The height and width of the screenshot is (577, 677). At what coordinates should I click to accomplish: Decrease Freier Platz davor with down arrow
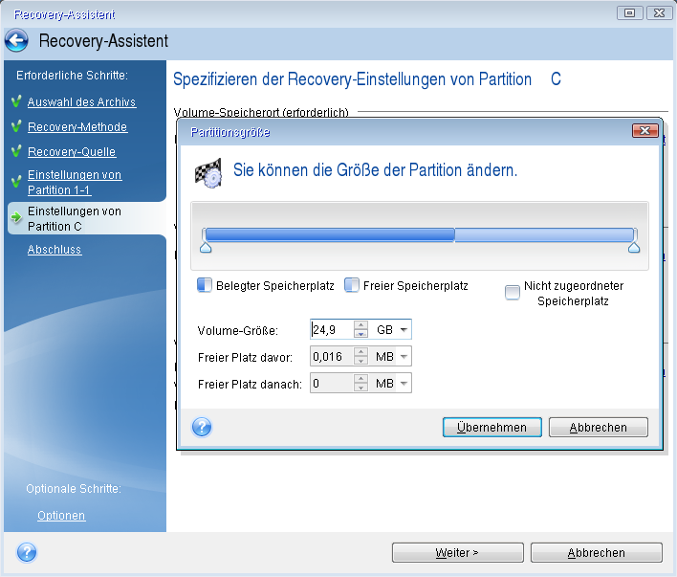(360, 361)
